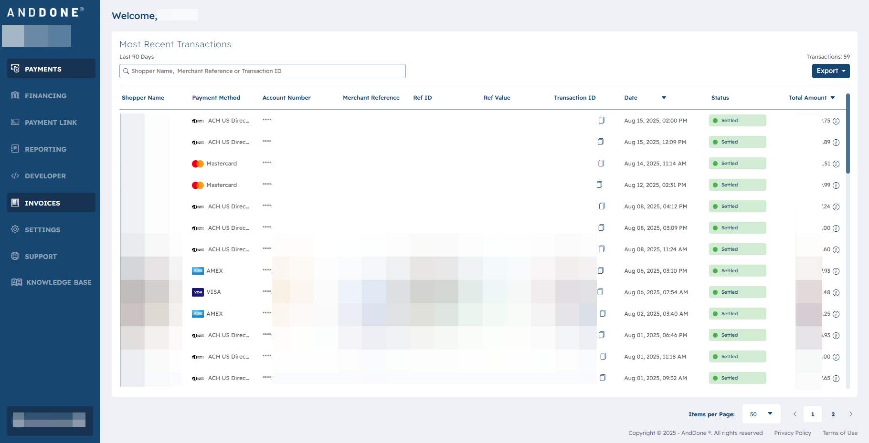Viewport: 869px width, 443px height.
Task: Open the Payments section in sidebar
Action: pyautogui.click(x=51, y=69)
